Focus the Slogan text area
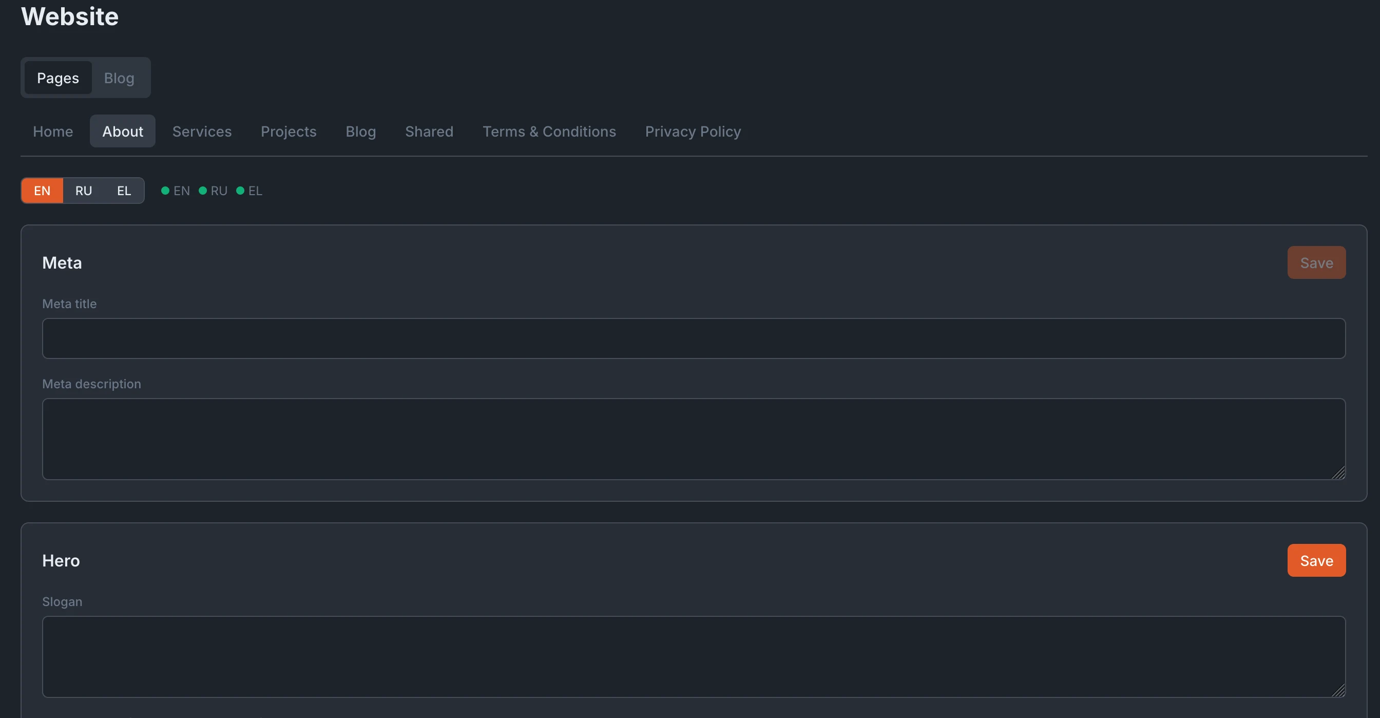 point(694,657)
